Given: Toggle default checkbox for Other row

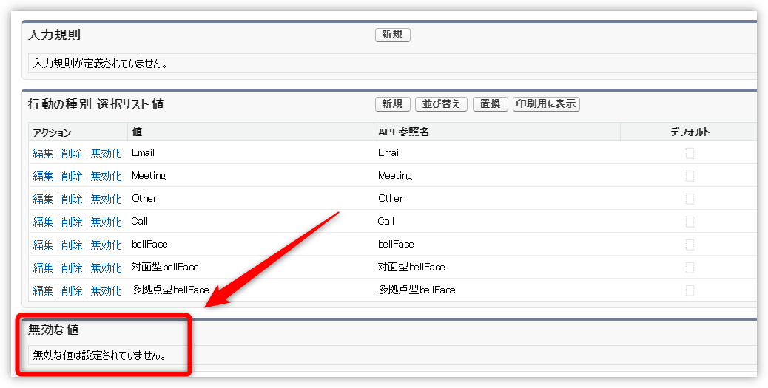Looking at the screenshot, I should tap(690, 199).
